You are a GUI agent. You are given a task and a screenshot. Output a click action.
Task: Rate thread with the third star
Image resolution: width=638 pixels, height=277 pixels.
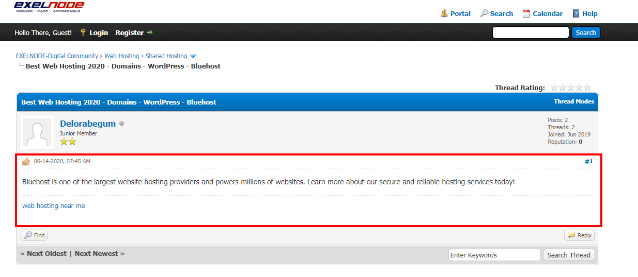[571, 88]
